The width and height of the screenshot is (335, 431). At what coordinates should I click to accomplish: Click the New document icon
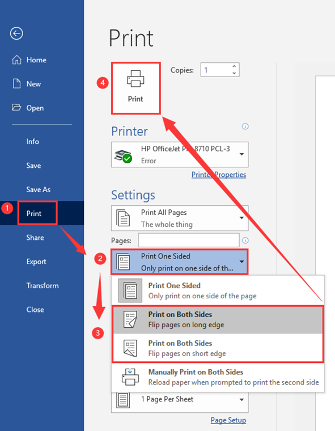click(17, 83)
